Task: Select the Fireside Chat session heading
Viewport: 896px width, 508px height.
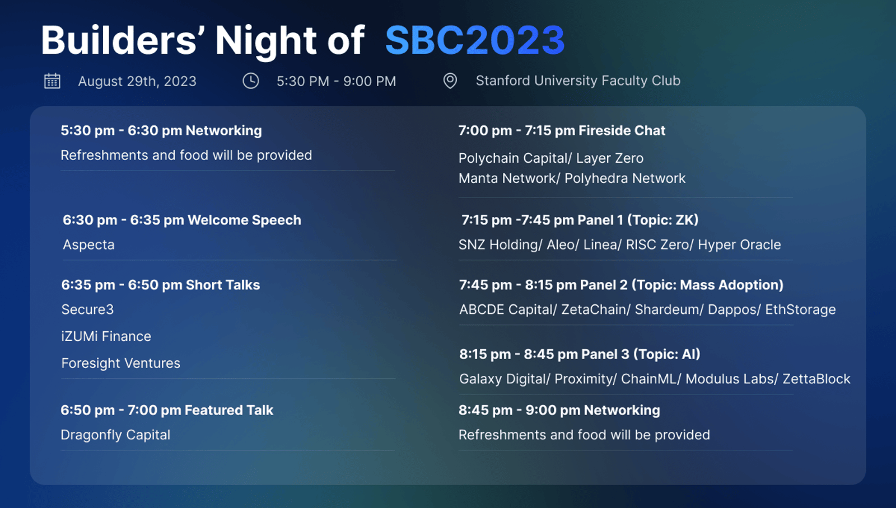Action: pyautogui.click(x=562, y=130)
